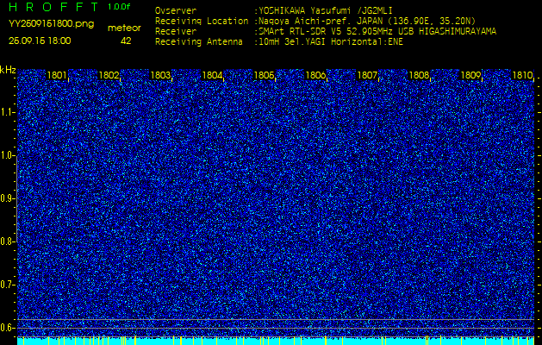Select the YY2609161800.png file name
Viewport: 542px width, 345px height.
[x=51, y=25]
